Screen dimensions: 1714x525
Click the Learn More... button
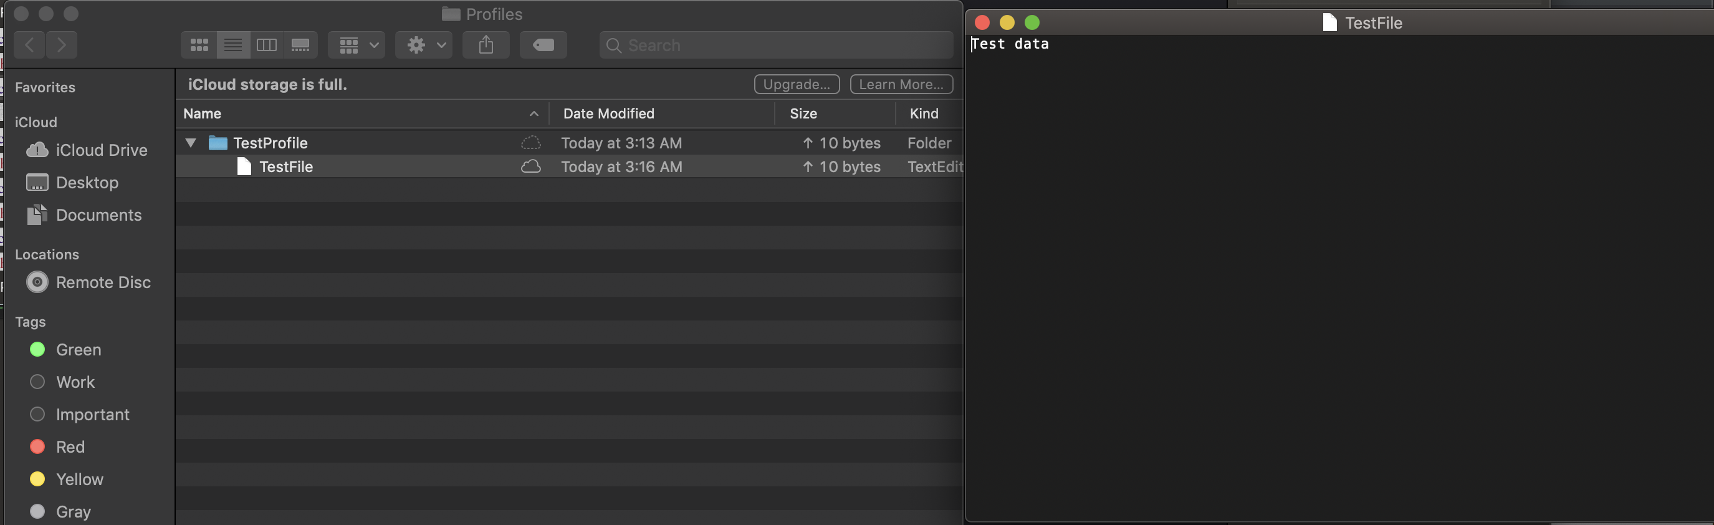tap(901, 85)
